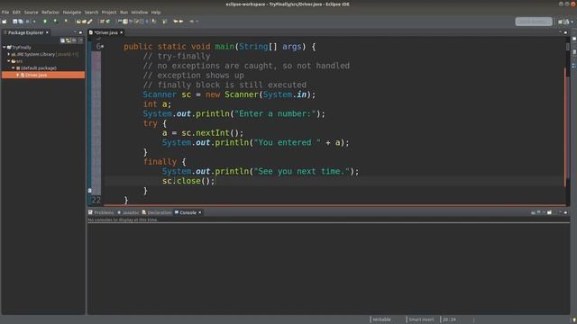The height and width of the screenshot is (324, 577).
Task: Maximize the Package Explorer panel
Action: click(80, 32)
